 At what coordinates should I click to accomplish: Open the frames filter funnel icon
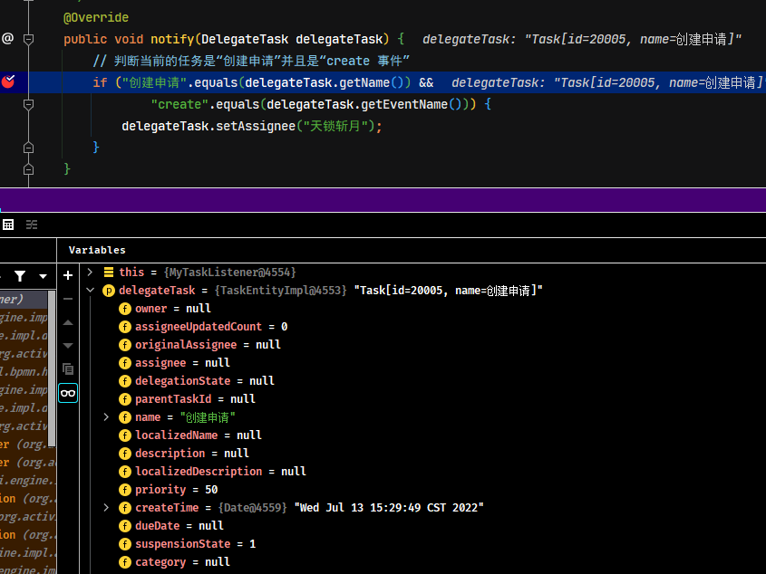20,276
